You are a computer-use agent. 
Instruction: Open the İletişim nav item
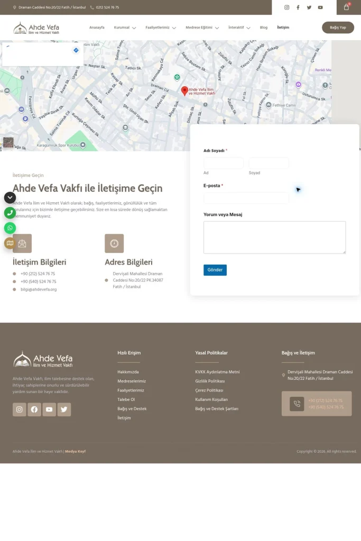tap(283, 27)
